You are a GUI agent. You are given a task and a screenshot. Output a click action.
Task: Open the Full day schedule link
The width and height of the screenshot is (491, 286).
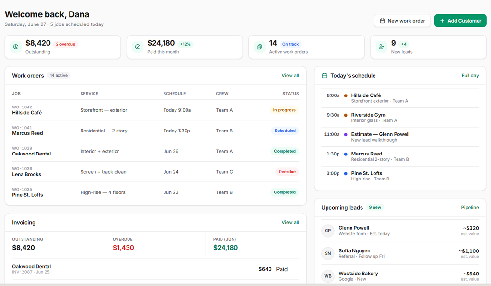click(x=470, y=75)
